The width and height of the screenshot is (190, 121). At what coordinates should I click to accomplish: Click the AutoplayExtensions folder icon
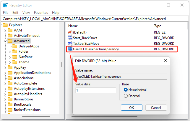coord(10,89)
